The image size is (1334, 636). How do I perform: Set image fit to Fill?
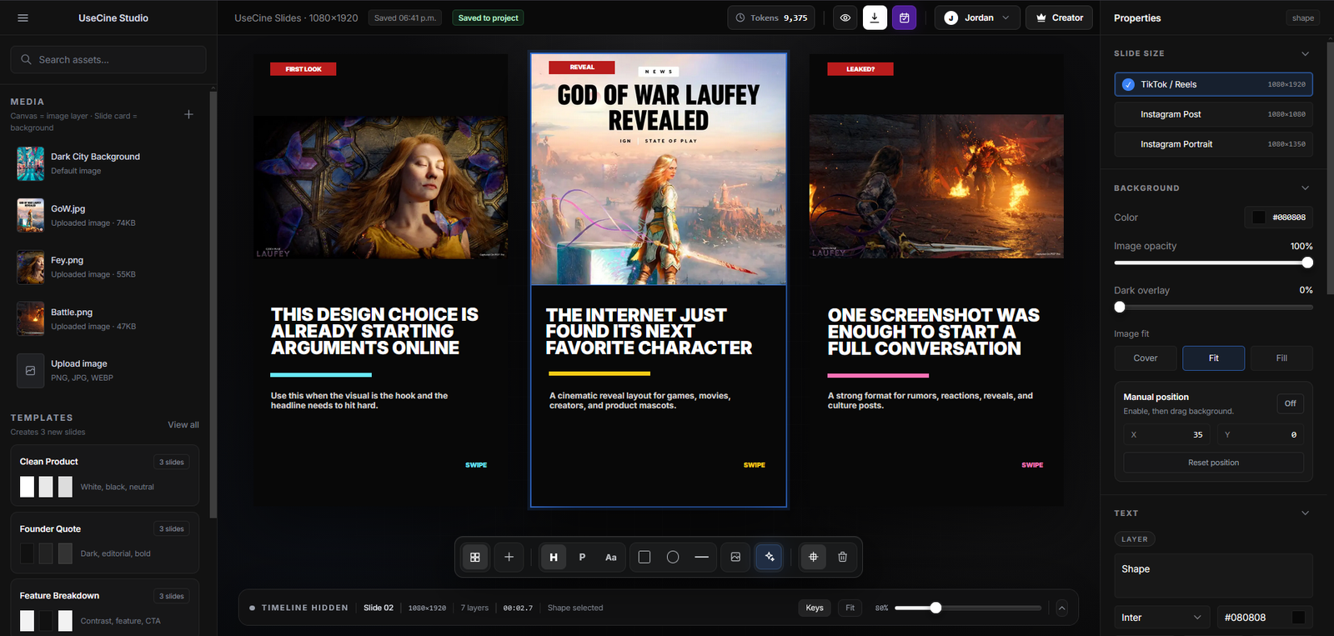coord(1281,358)
